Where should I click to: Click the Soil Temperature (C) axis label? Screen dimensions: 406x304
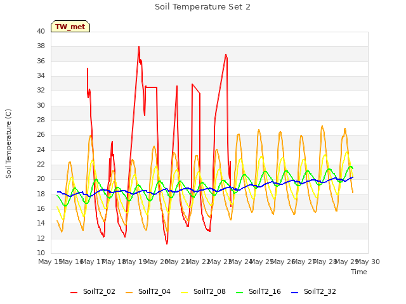[8, 144]
